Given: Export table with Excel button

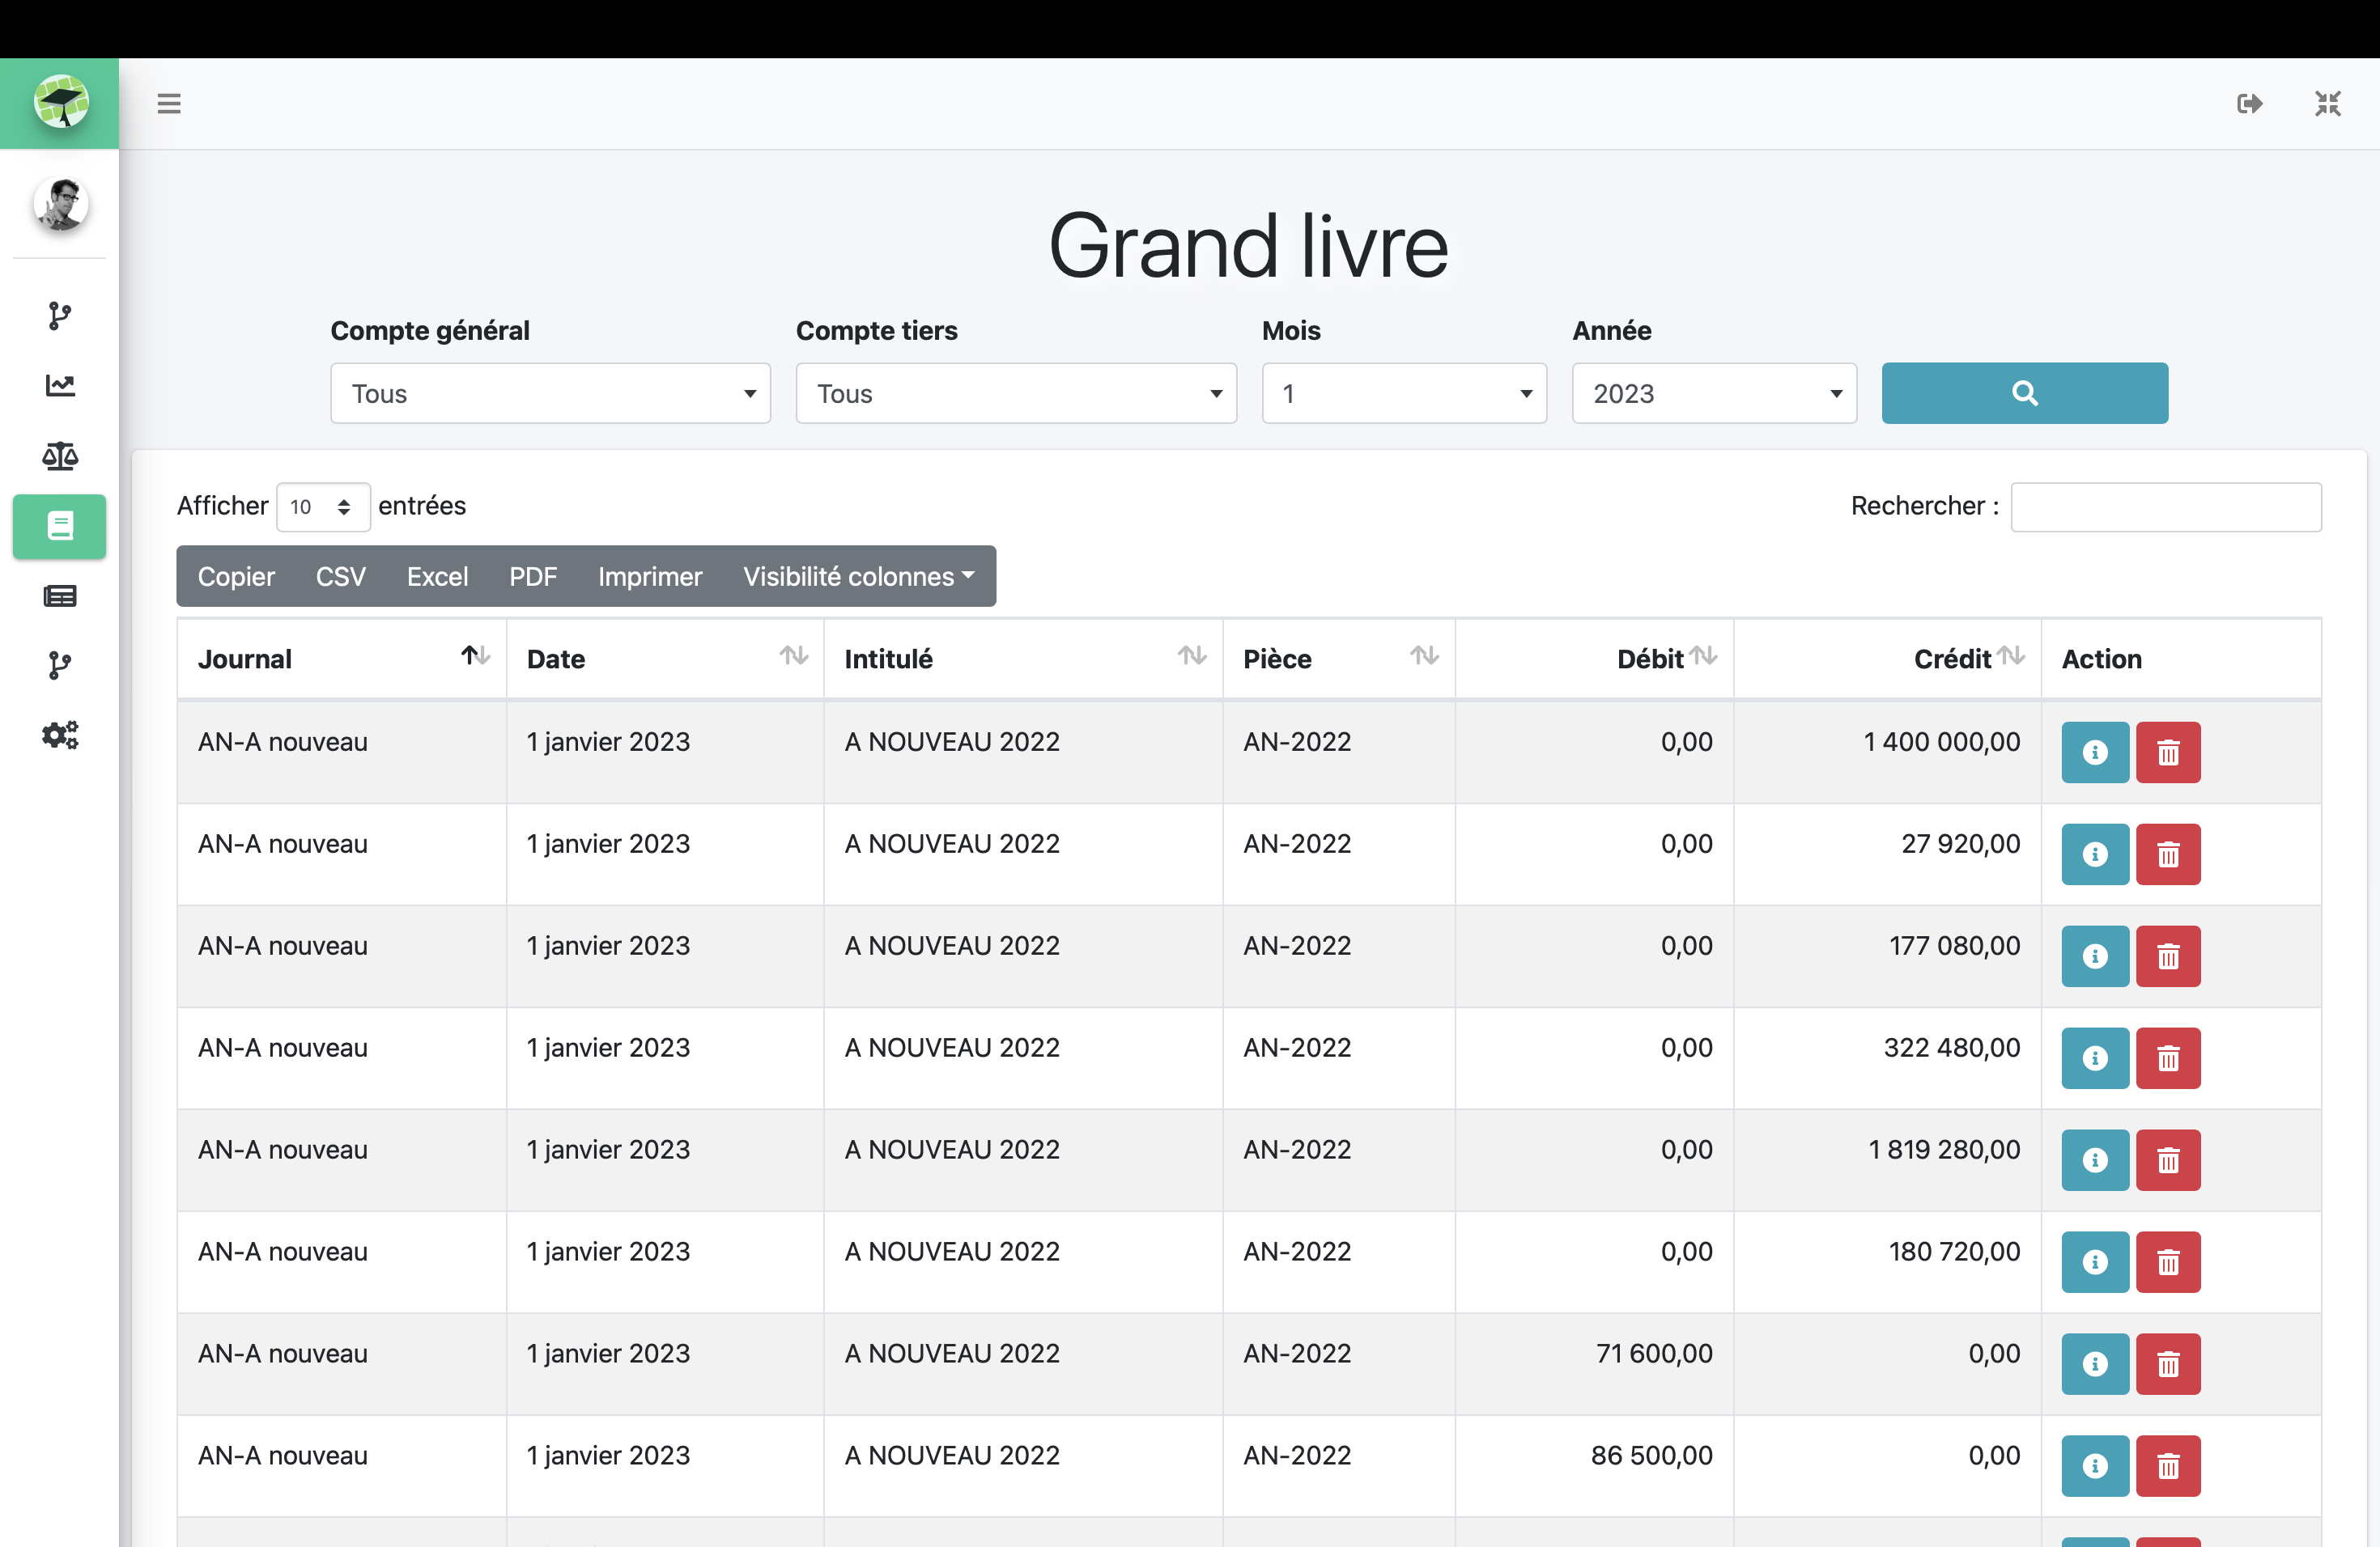Looking at the screenshot, I should (x=437, y=577).
